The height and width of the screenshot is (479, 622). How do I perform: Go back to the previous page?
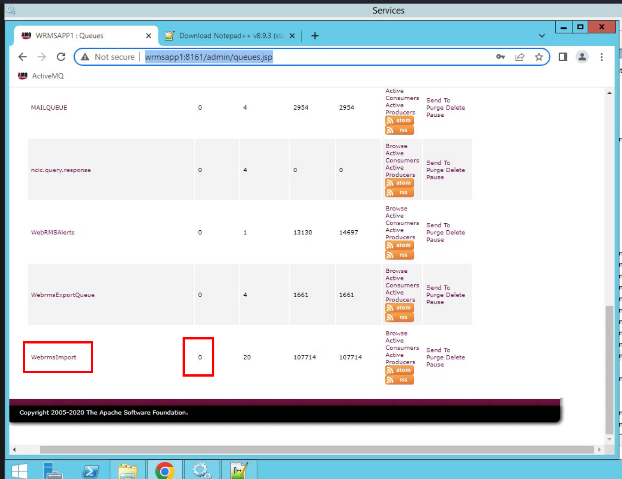point(22,57)
